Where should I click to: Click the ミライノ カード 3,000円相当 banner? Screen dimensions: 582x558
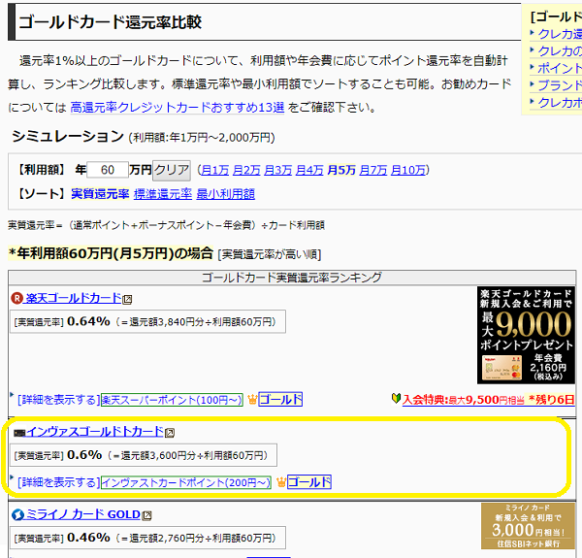pyautogui.click(x=528, y=526)
